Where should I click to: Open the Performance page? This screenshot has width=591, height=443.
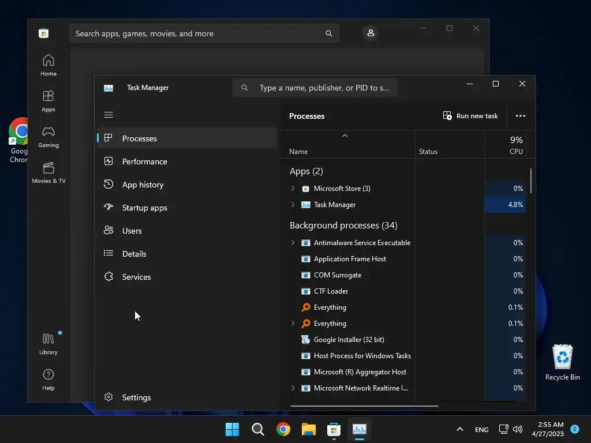pos(188,162)
